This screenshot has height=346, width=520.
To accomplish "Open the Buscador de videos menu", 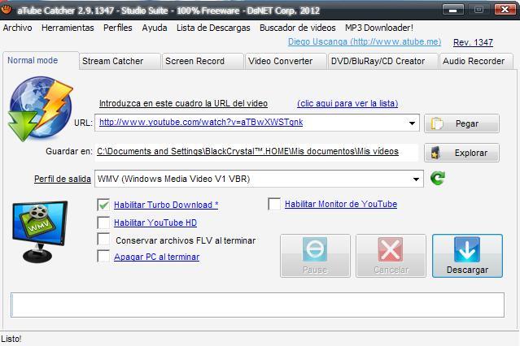I will click(298, 28).
